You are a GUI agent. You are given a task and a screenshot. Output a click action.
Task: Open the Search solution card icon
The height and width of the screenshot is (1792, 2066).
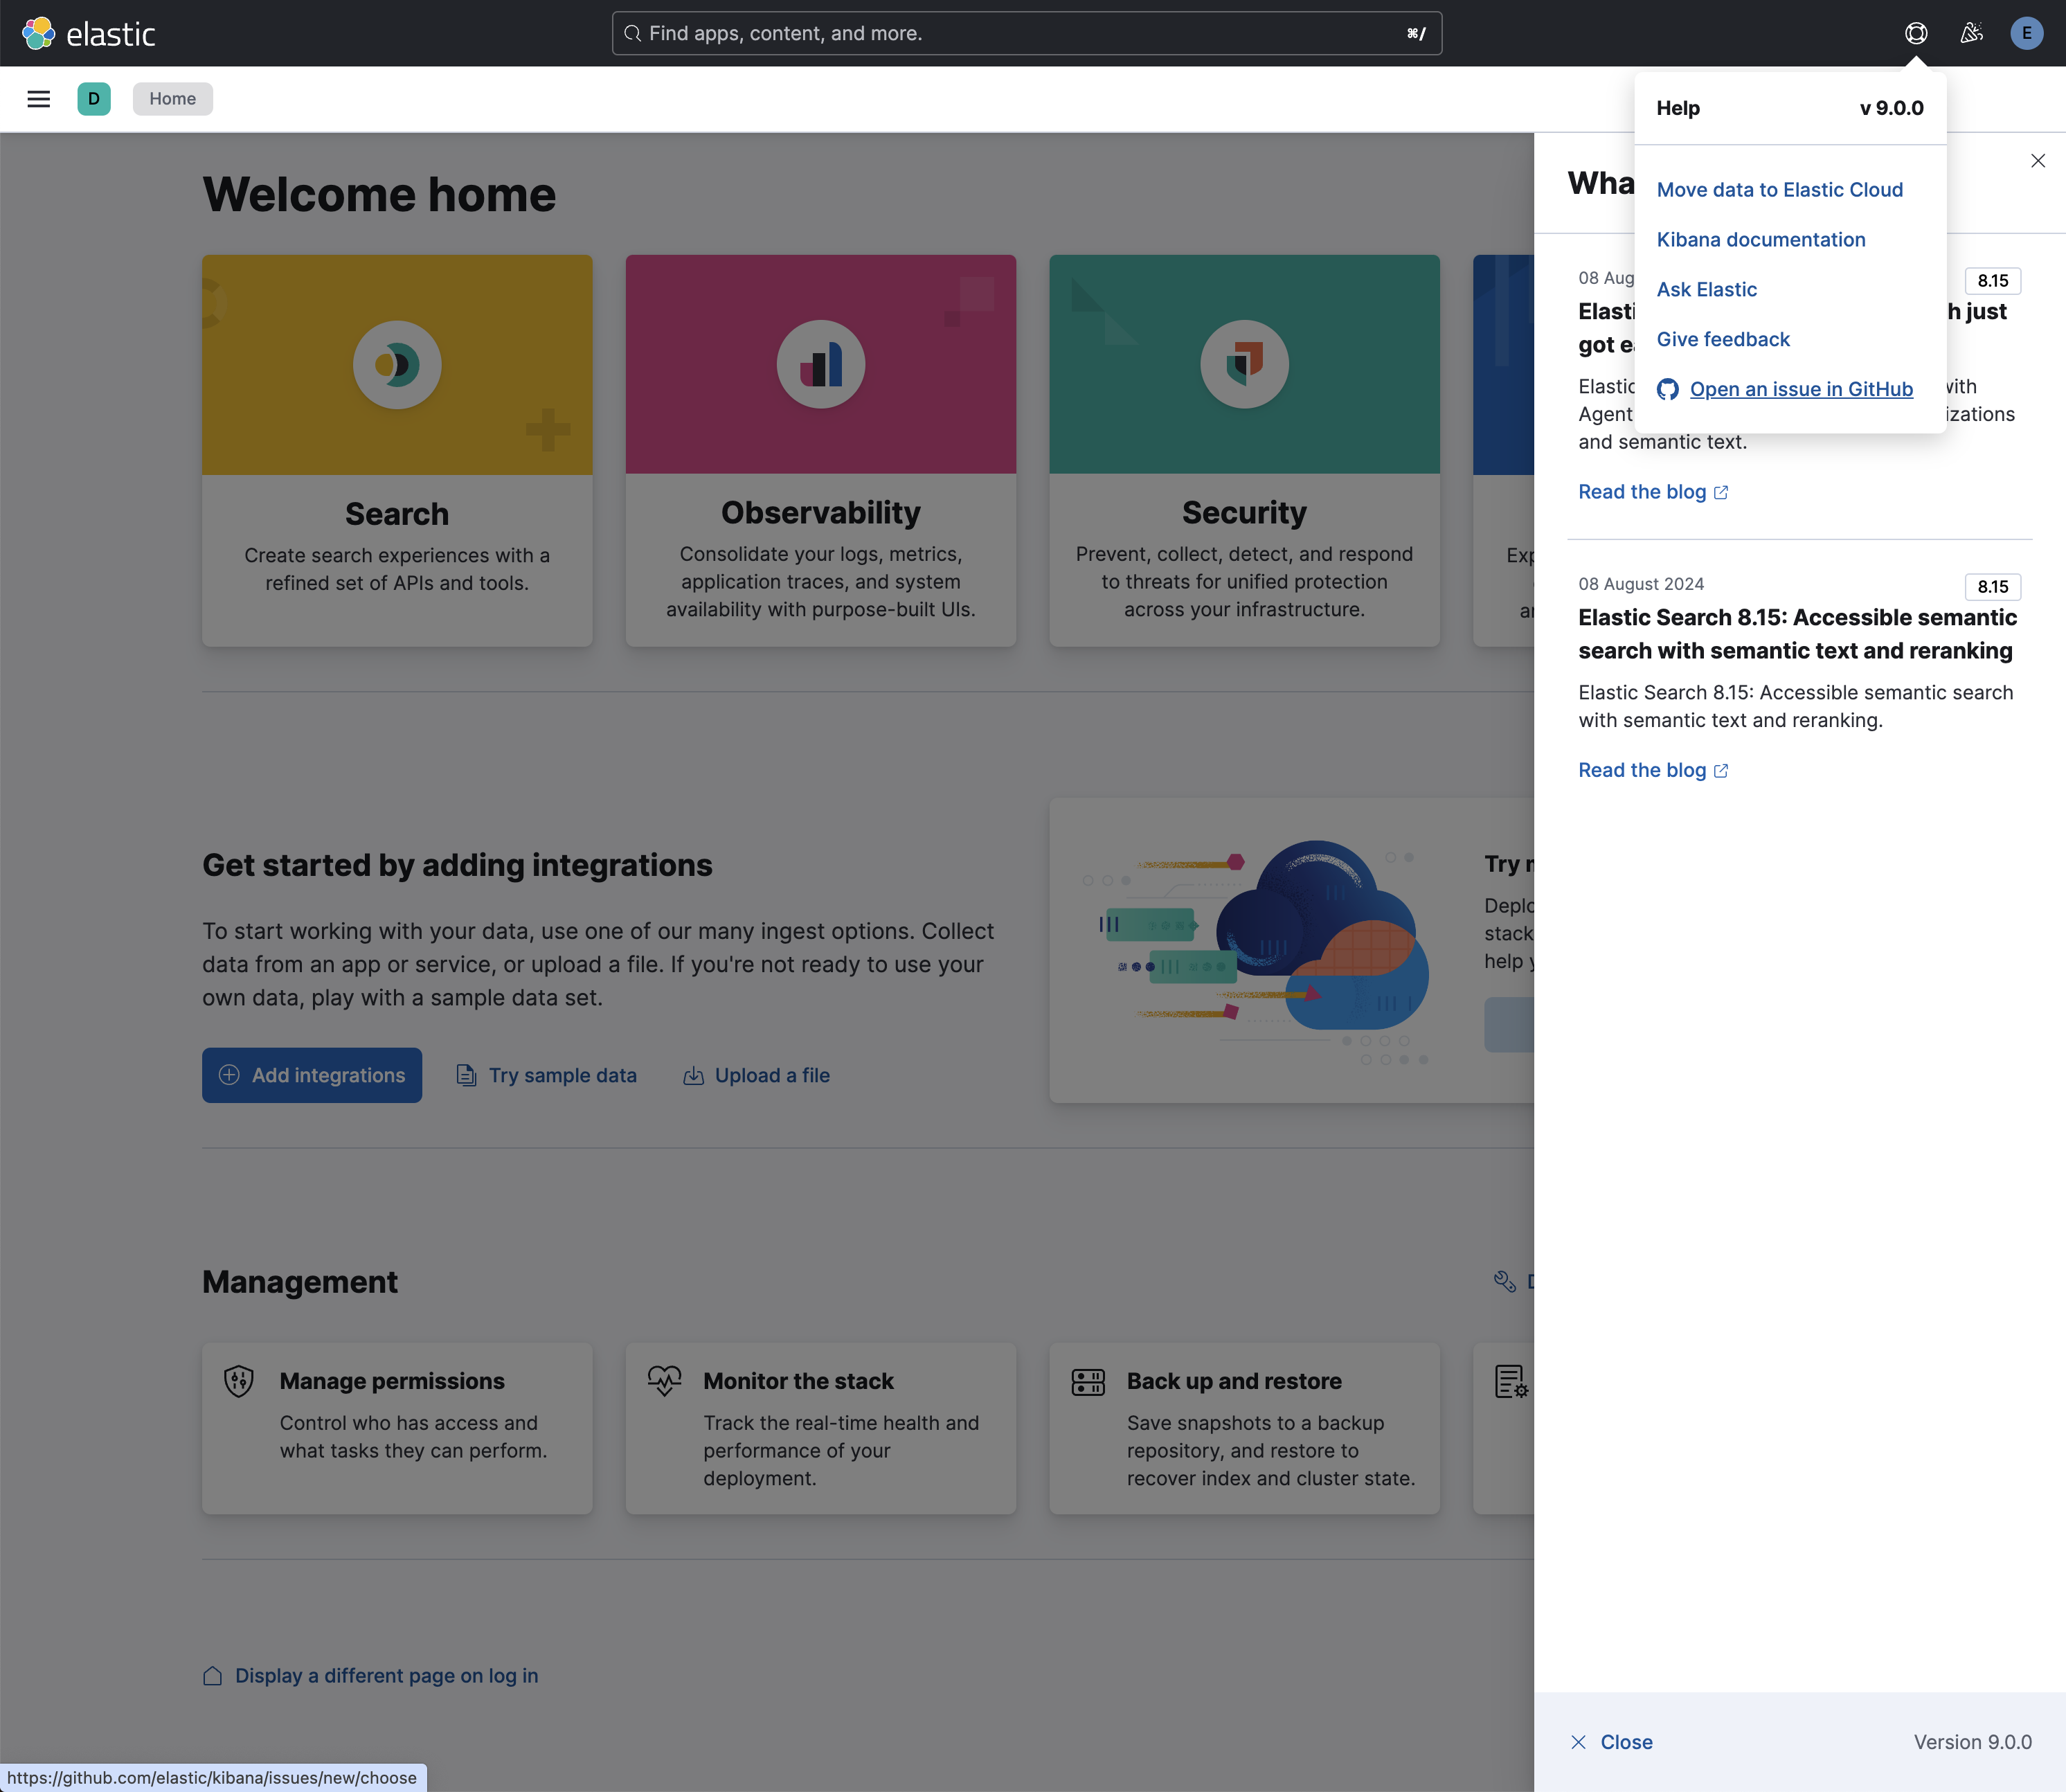pos(397,365)
